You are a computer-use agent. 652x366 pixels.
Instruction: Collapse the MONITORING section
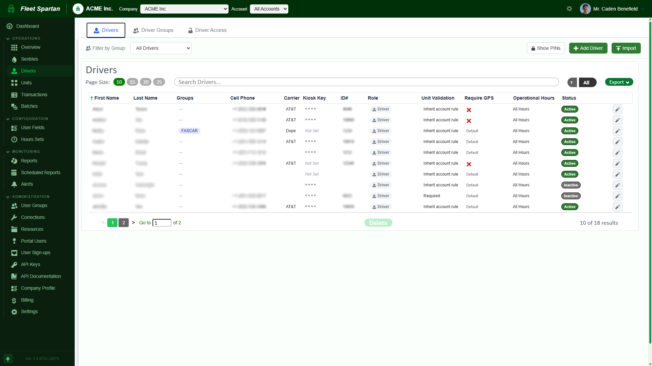(x=23, y=151)
